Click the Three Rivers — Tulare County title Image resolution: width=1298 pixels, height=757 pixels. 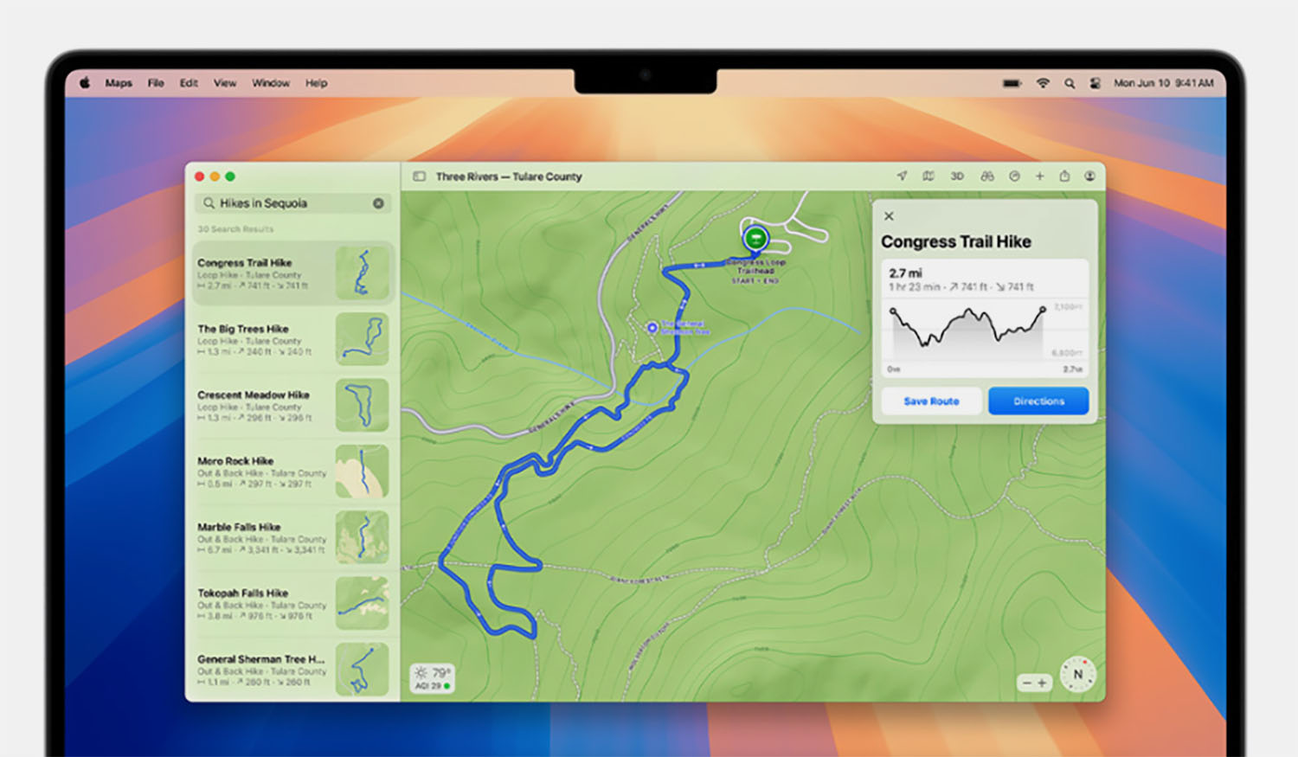509,176
